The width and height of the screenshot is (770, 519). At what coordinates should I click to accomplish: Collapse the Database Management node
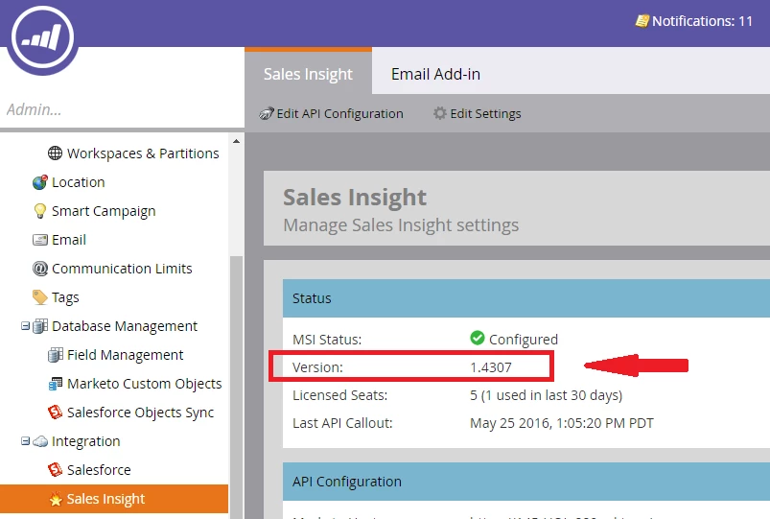click(x=25, y=326)
